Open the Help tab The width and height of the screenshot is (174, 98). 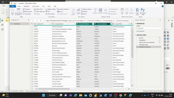[x=55, y=6]
